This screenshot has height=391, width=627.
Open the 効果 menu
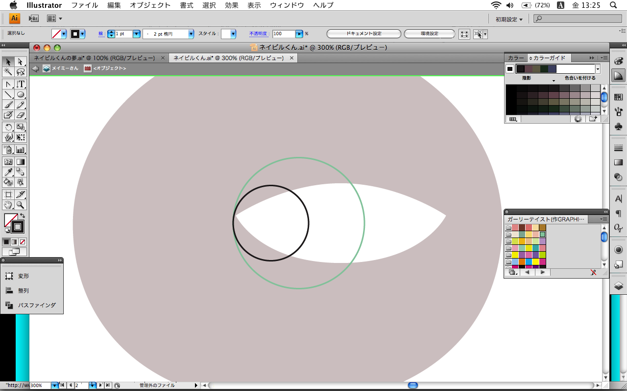pos(231,5)
